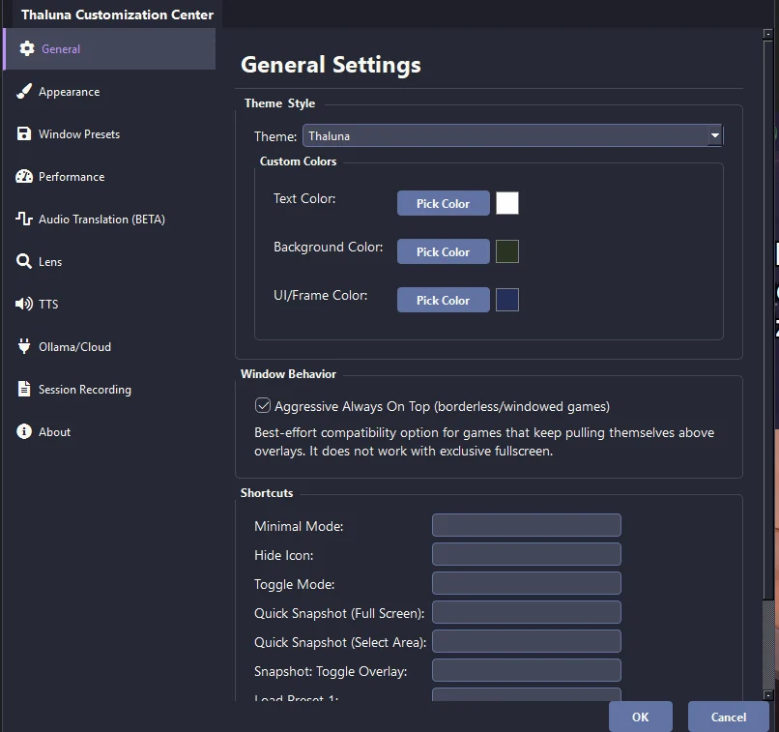The image size is (779, 732).
Task: Click the Ollama/Cloud plug icon
Action: click(24, 346)
